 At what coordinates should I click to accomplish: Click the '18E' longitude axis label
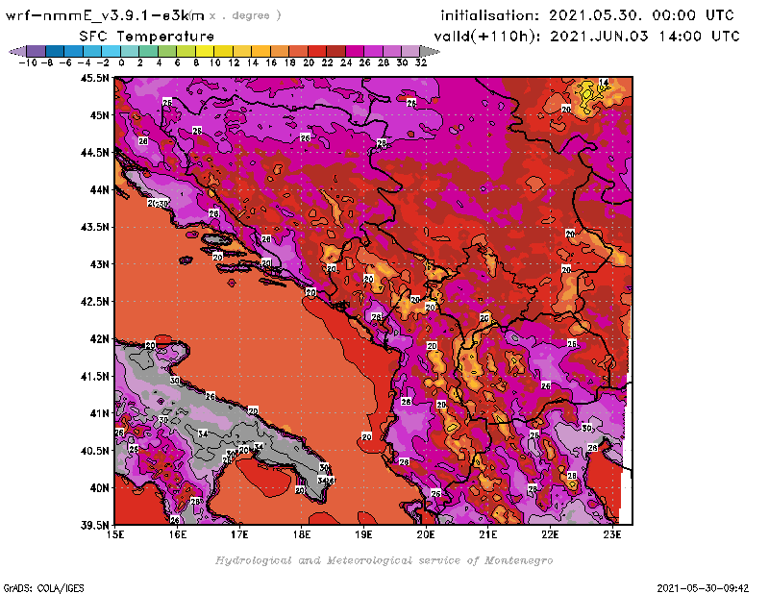[x=302, y=534]
